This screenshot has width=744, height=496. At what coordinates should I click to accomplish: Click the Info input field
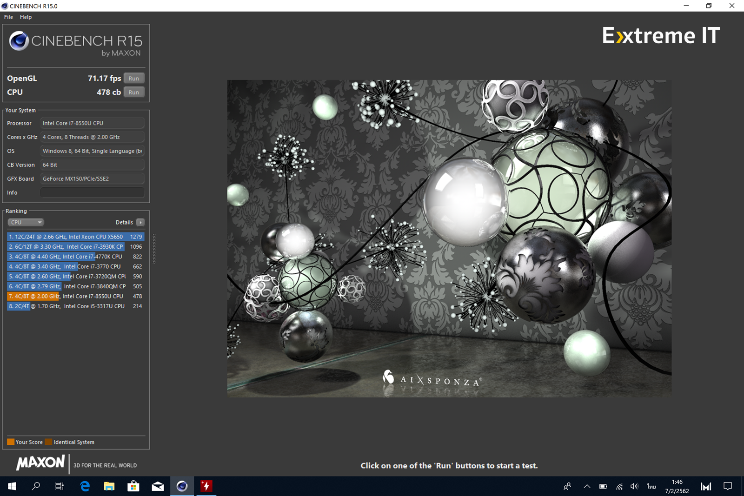pos(92,192)
